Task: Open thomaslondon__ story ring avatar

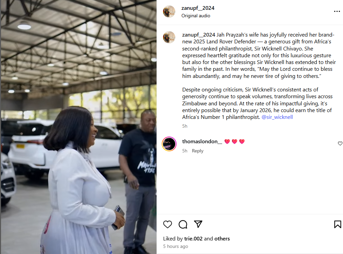Action: click(169, 144)
